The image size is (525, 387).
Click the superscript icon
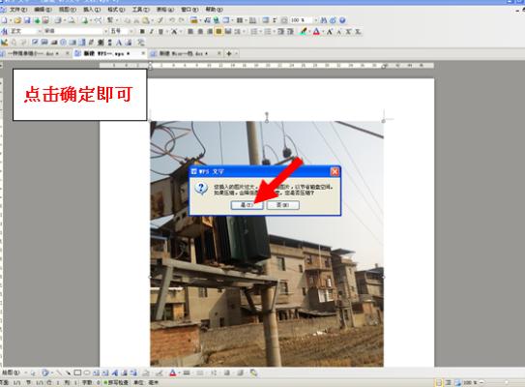348,32
